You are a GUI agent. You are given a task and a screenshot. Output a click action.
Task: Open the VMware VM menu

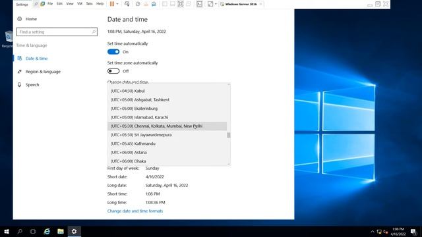(80, 4)
